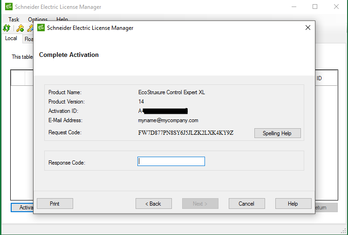Click the Activation ID: label
This screenshot has width=348, height=235.
coord(63,111)
